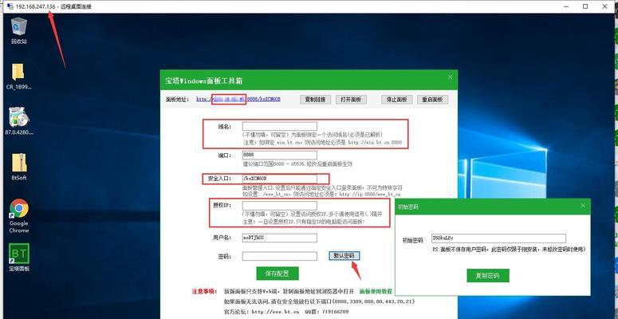
Task: Click the 面板地址 label
Action: pyautogui.click(x=177, y=100)
